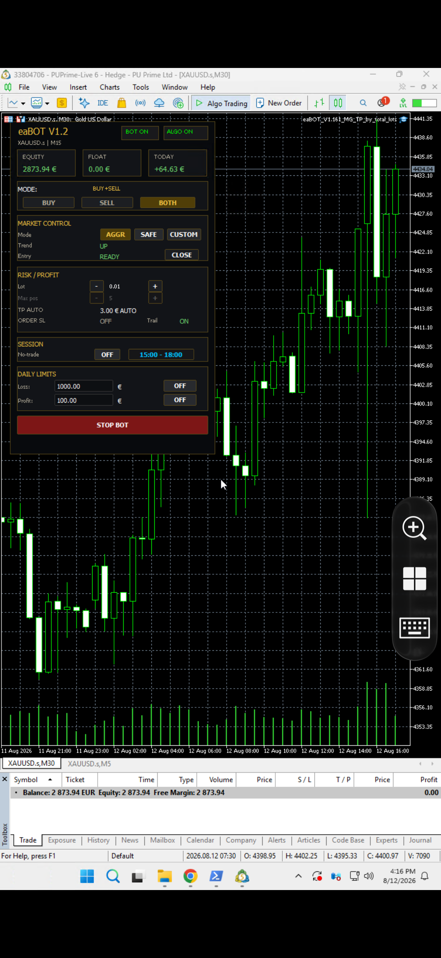441x958 pixels.
Task: Open the Insert menu
Action: 78,87
